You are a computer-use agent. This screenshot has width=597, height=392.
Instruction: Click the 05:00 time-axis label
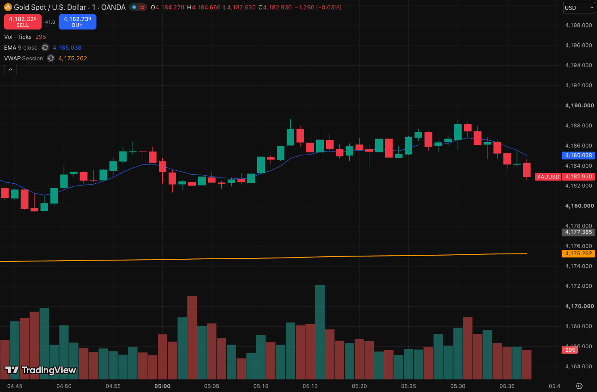(162, 386)
